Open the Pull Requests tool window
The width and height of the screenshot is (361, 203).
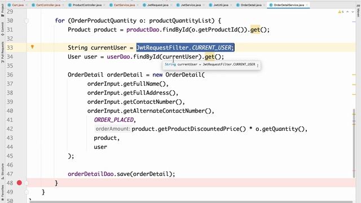pyautogui.click(x=2, y=52)
